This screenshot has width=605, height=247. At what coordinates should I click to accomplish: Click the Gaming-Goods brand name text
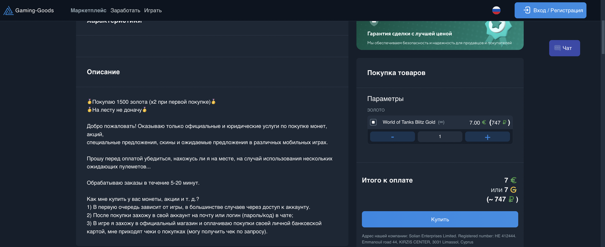coord(34,10)
